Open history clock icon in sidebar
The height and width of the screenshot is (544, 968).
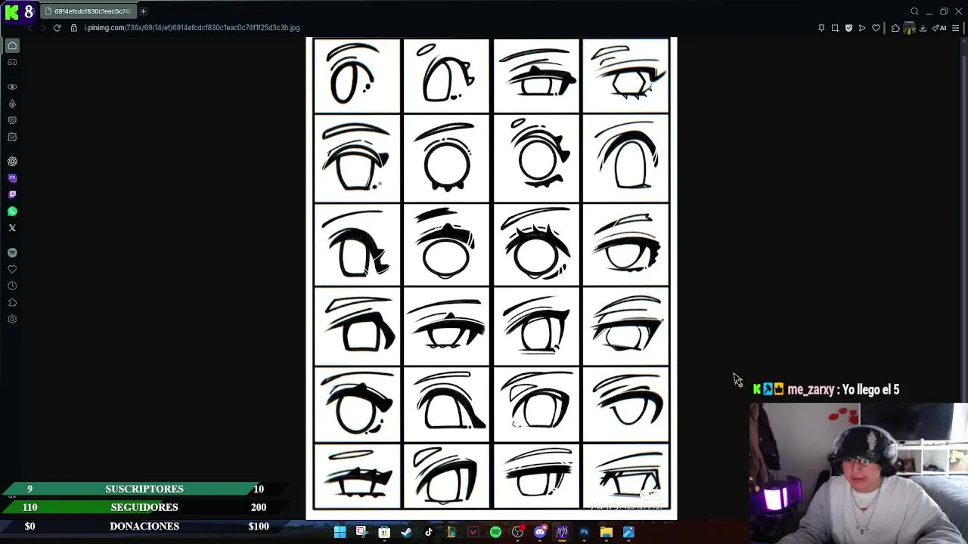(x=12, y=286)
